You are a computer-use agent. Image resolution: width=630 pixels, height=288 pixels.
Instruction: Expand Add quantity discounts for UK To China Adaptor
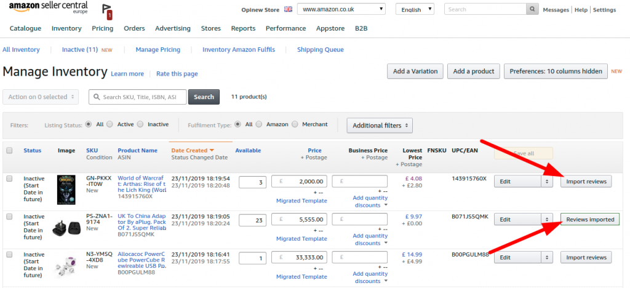point(370,239)
